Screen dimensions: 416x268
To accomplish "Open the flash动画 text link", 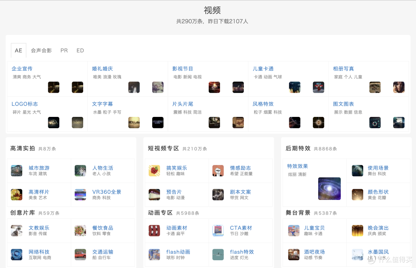I will [178, 252].
